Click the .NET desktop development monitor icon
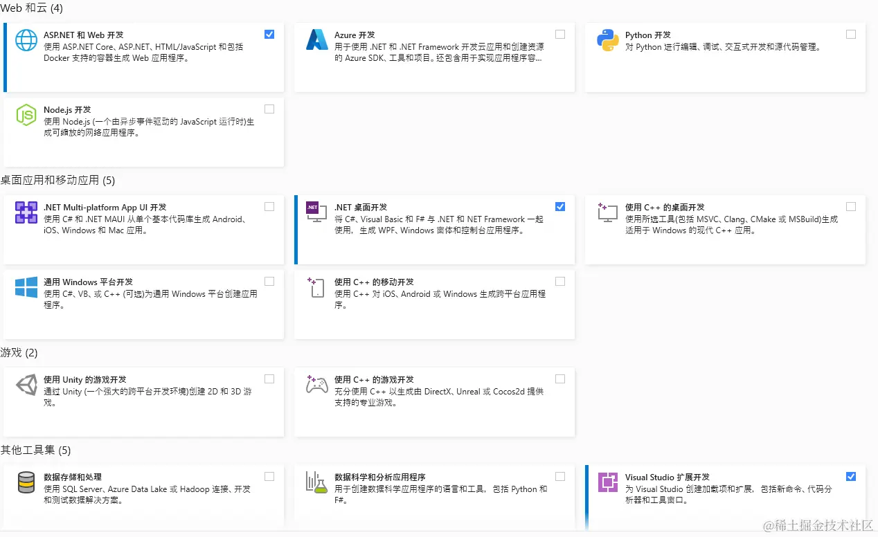Screen dimensions: 878x537 tap(316, 212)
